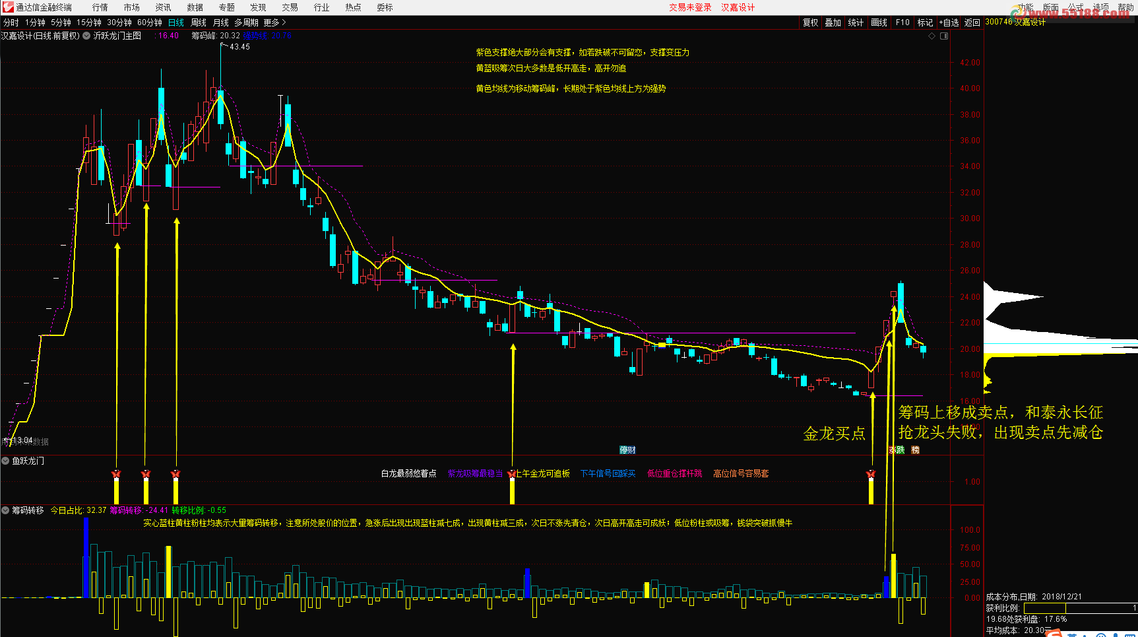Click the 交易未登录 status link

point(690,7)
